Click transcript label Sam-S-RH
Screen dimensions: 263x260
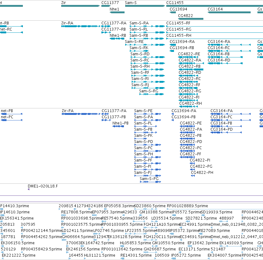click(140, 66)
